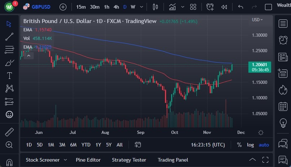
Task: Select the 4h timeframe button
Action: coord(116,7)
